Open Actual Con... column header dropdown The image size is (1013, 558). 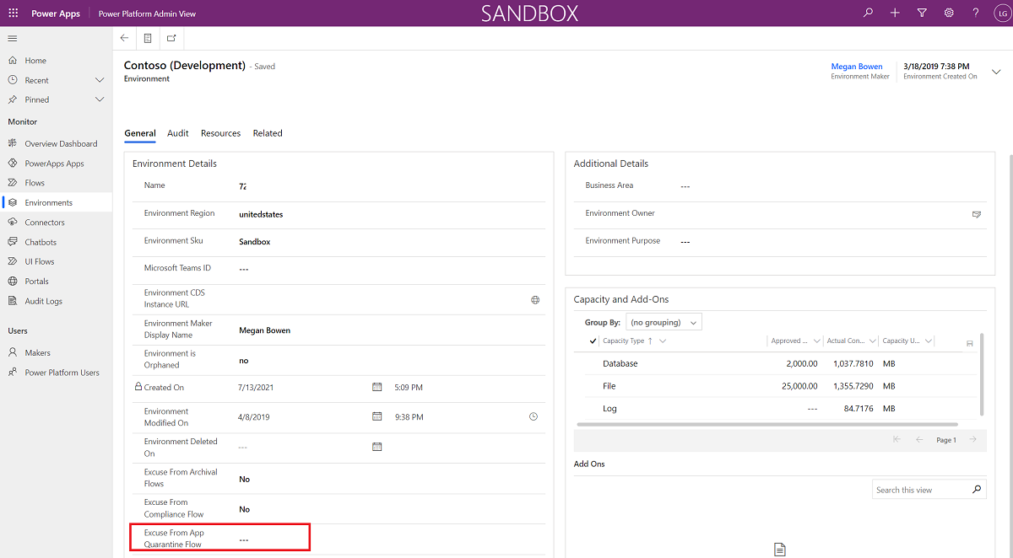click(x=872, y=341)
